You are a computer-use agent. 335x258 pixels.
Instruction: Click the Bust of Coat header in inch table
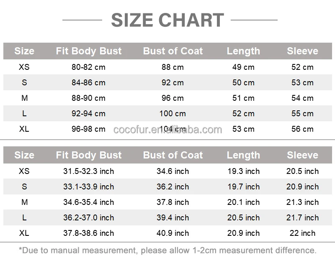click(x=173, y=155)
